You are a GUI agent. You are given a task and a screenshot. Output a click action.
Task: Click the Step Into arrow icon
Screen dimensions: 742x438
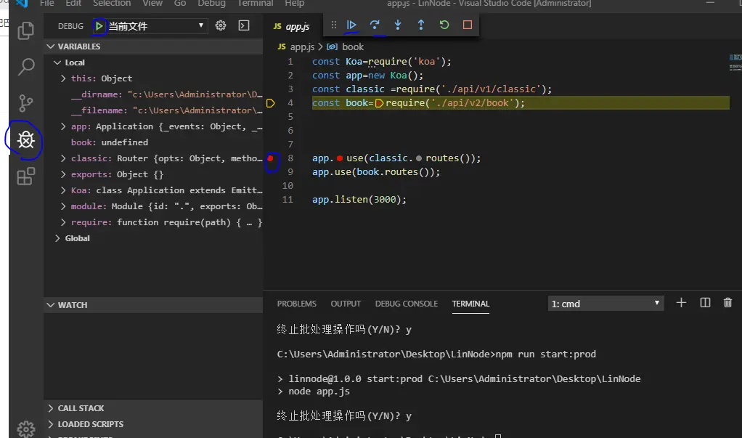click(x=398, y=25)
